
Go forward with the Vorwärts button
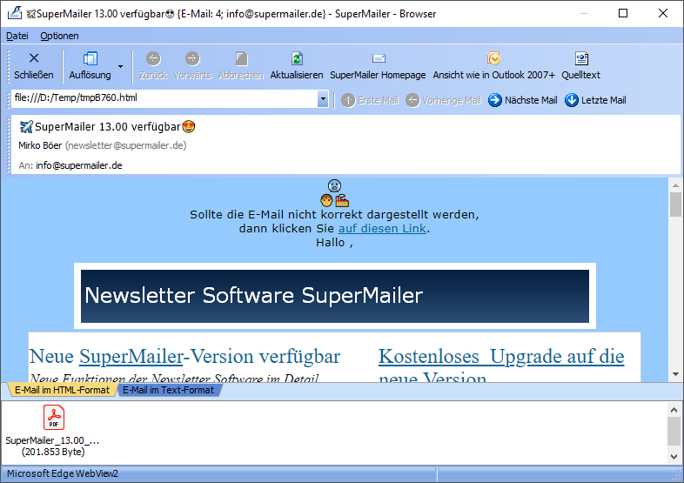[192, 66]
